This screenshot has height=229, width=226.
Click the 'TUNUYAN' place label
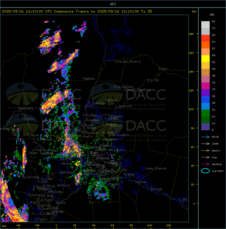click(x=58, y=212)
